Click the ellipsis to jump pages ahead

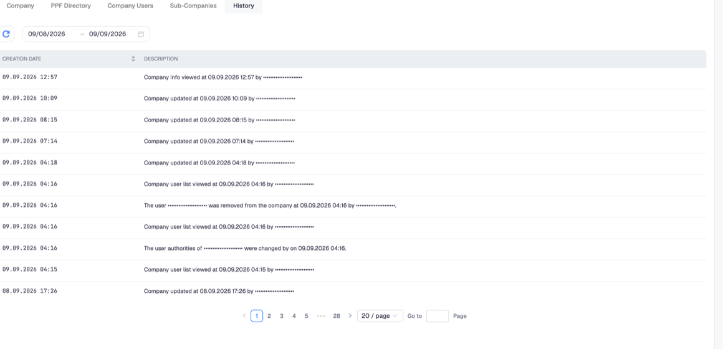(x=322, y=316)
